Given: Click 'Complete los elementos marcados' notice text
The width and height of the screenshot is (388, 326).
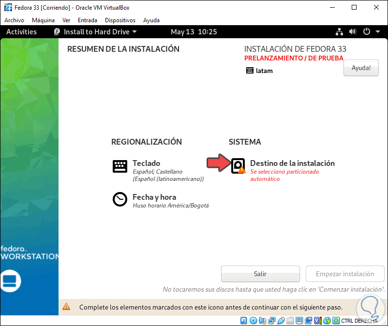Looking at the screenshot, I should click(x=211, y=307).
